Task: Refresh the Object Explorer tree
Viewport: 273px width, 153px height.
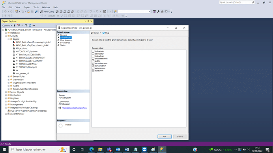Action: pyautogui.click(x=30, y=26)
